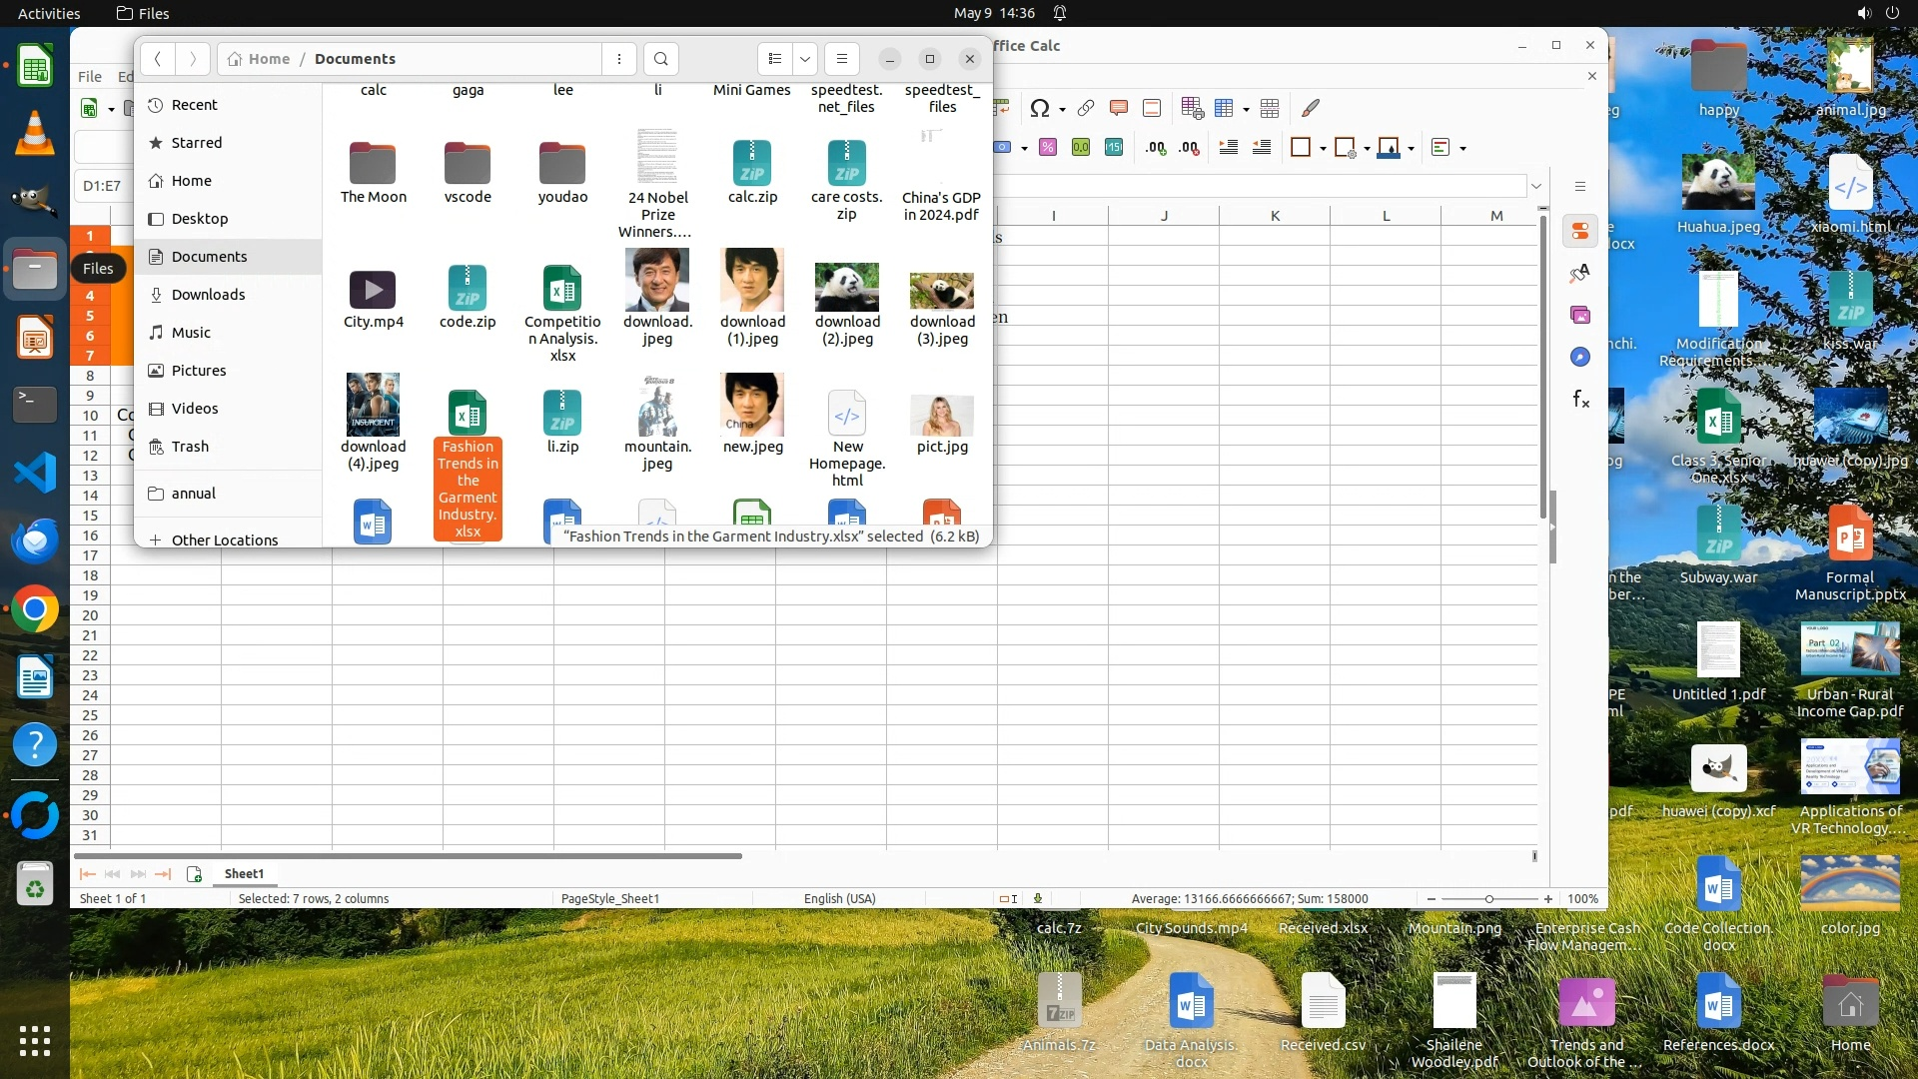The height and width of the screenshot is (1079, 1918).
Task: Open the background color dropdown arrow
Action: [1412, 149]
